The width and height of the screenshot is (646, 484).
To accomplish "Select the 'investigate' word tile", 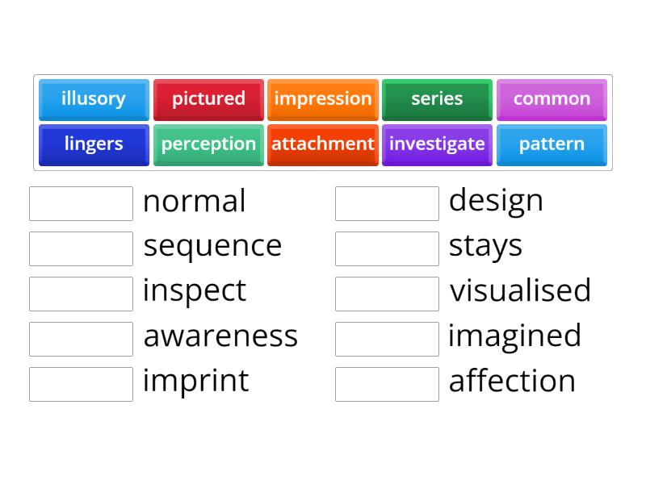I will 437,144.
